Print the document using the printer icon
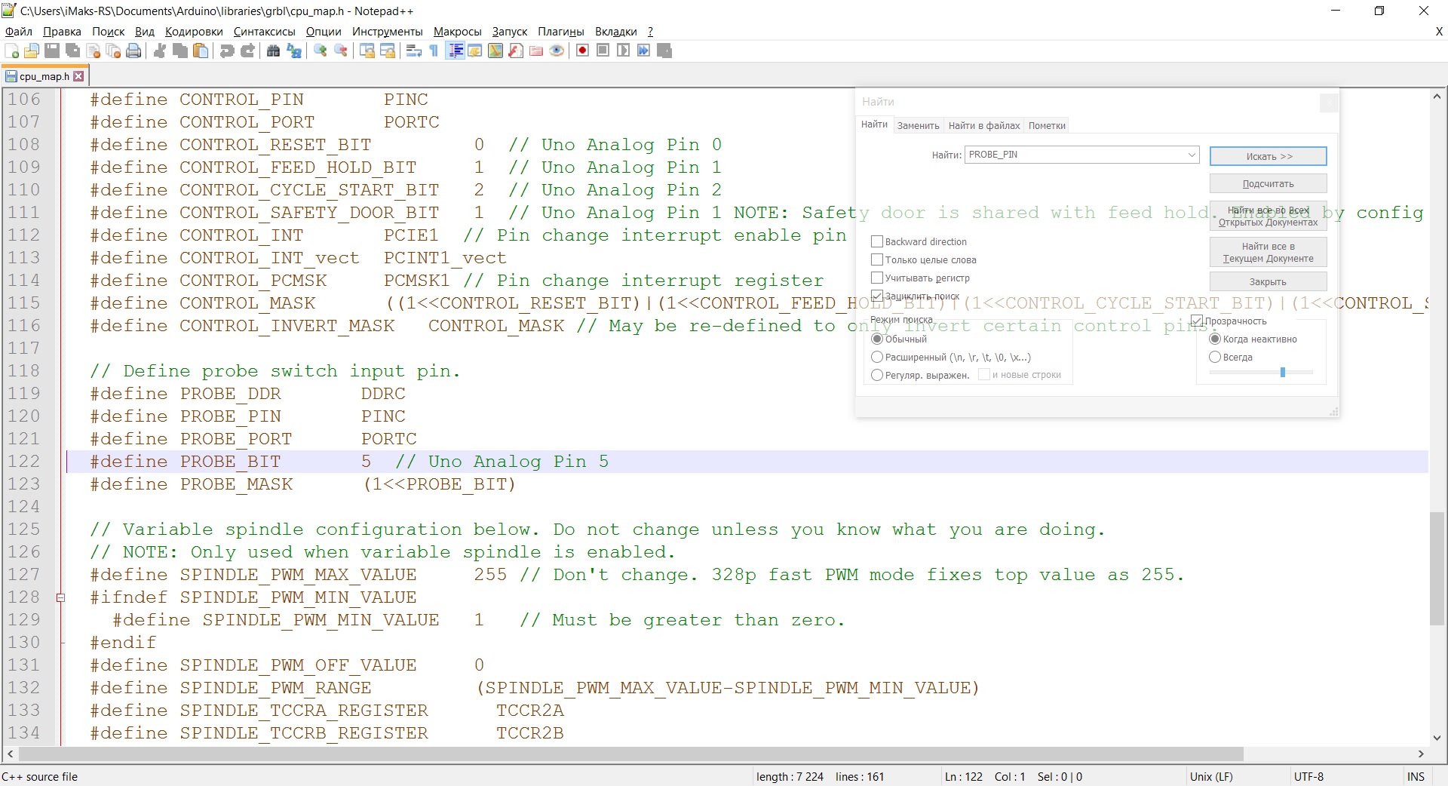 (x=134, y=51)
